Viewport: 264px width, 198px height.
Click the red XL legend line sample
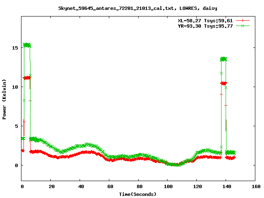coord(243,21)
